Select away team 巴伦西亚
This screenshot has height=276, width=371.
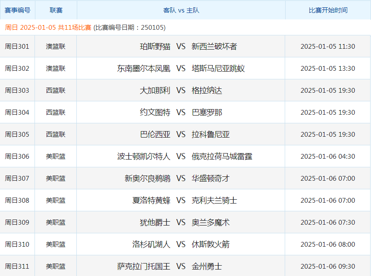(155, 134)
